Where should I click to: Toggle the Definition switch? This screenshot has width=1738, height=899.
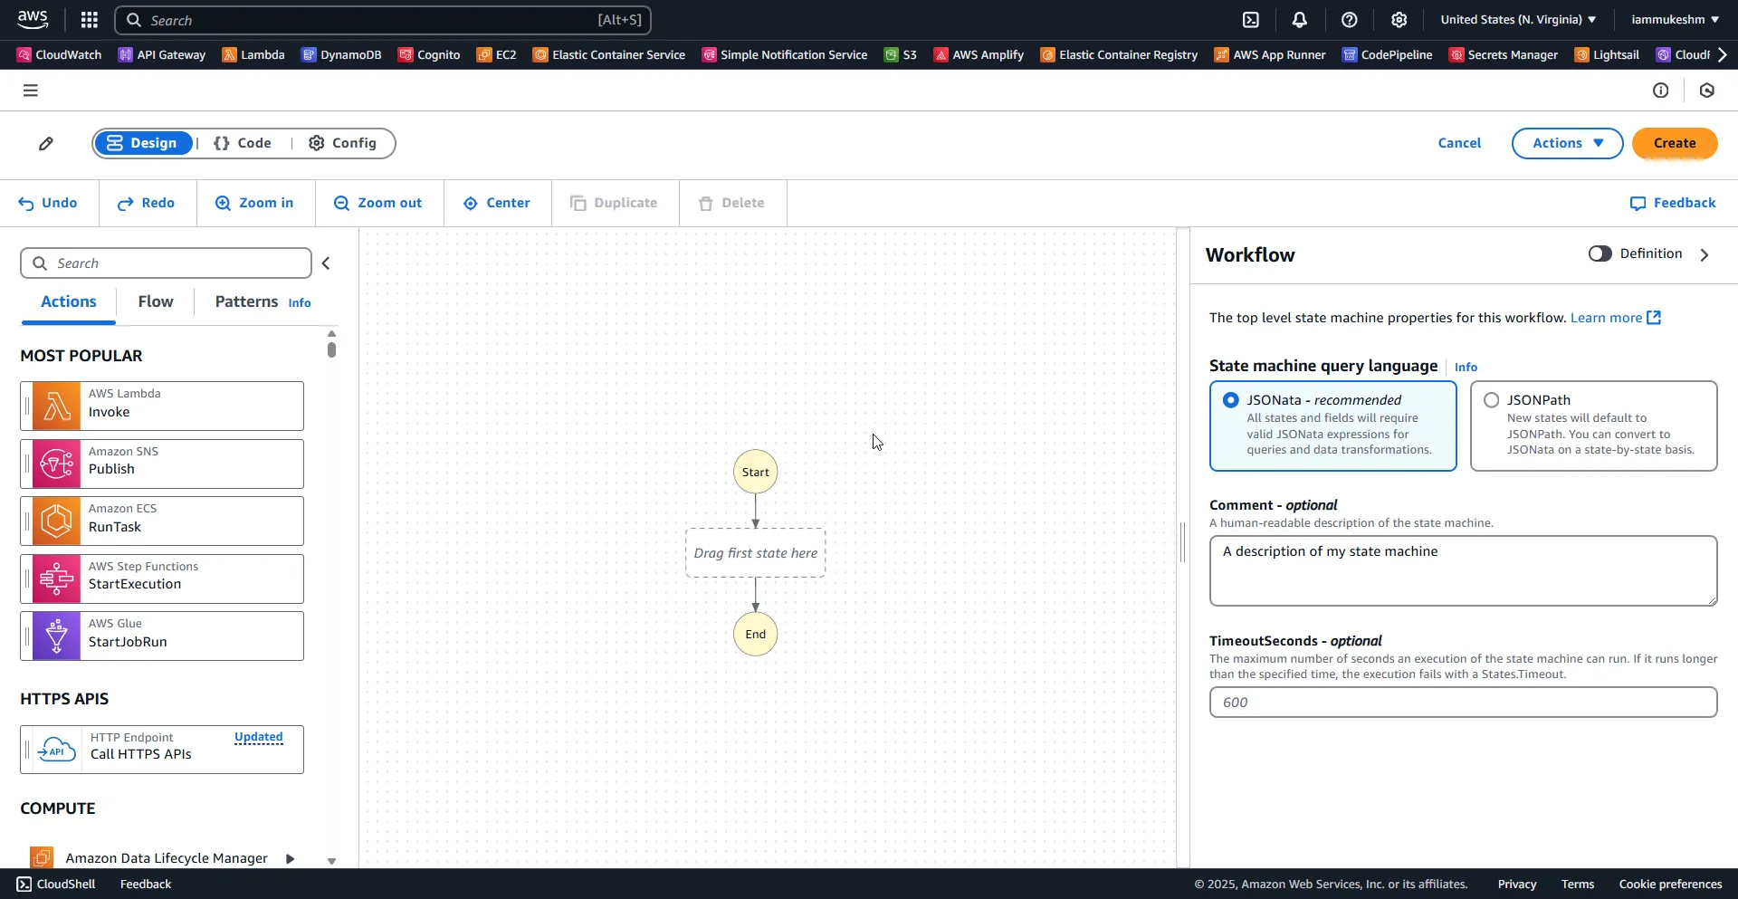pos(1600,254)
